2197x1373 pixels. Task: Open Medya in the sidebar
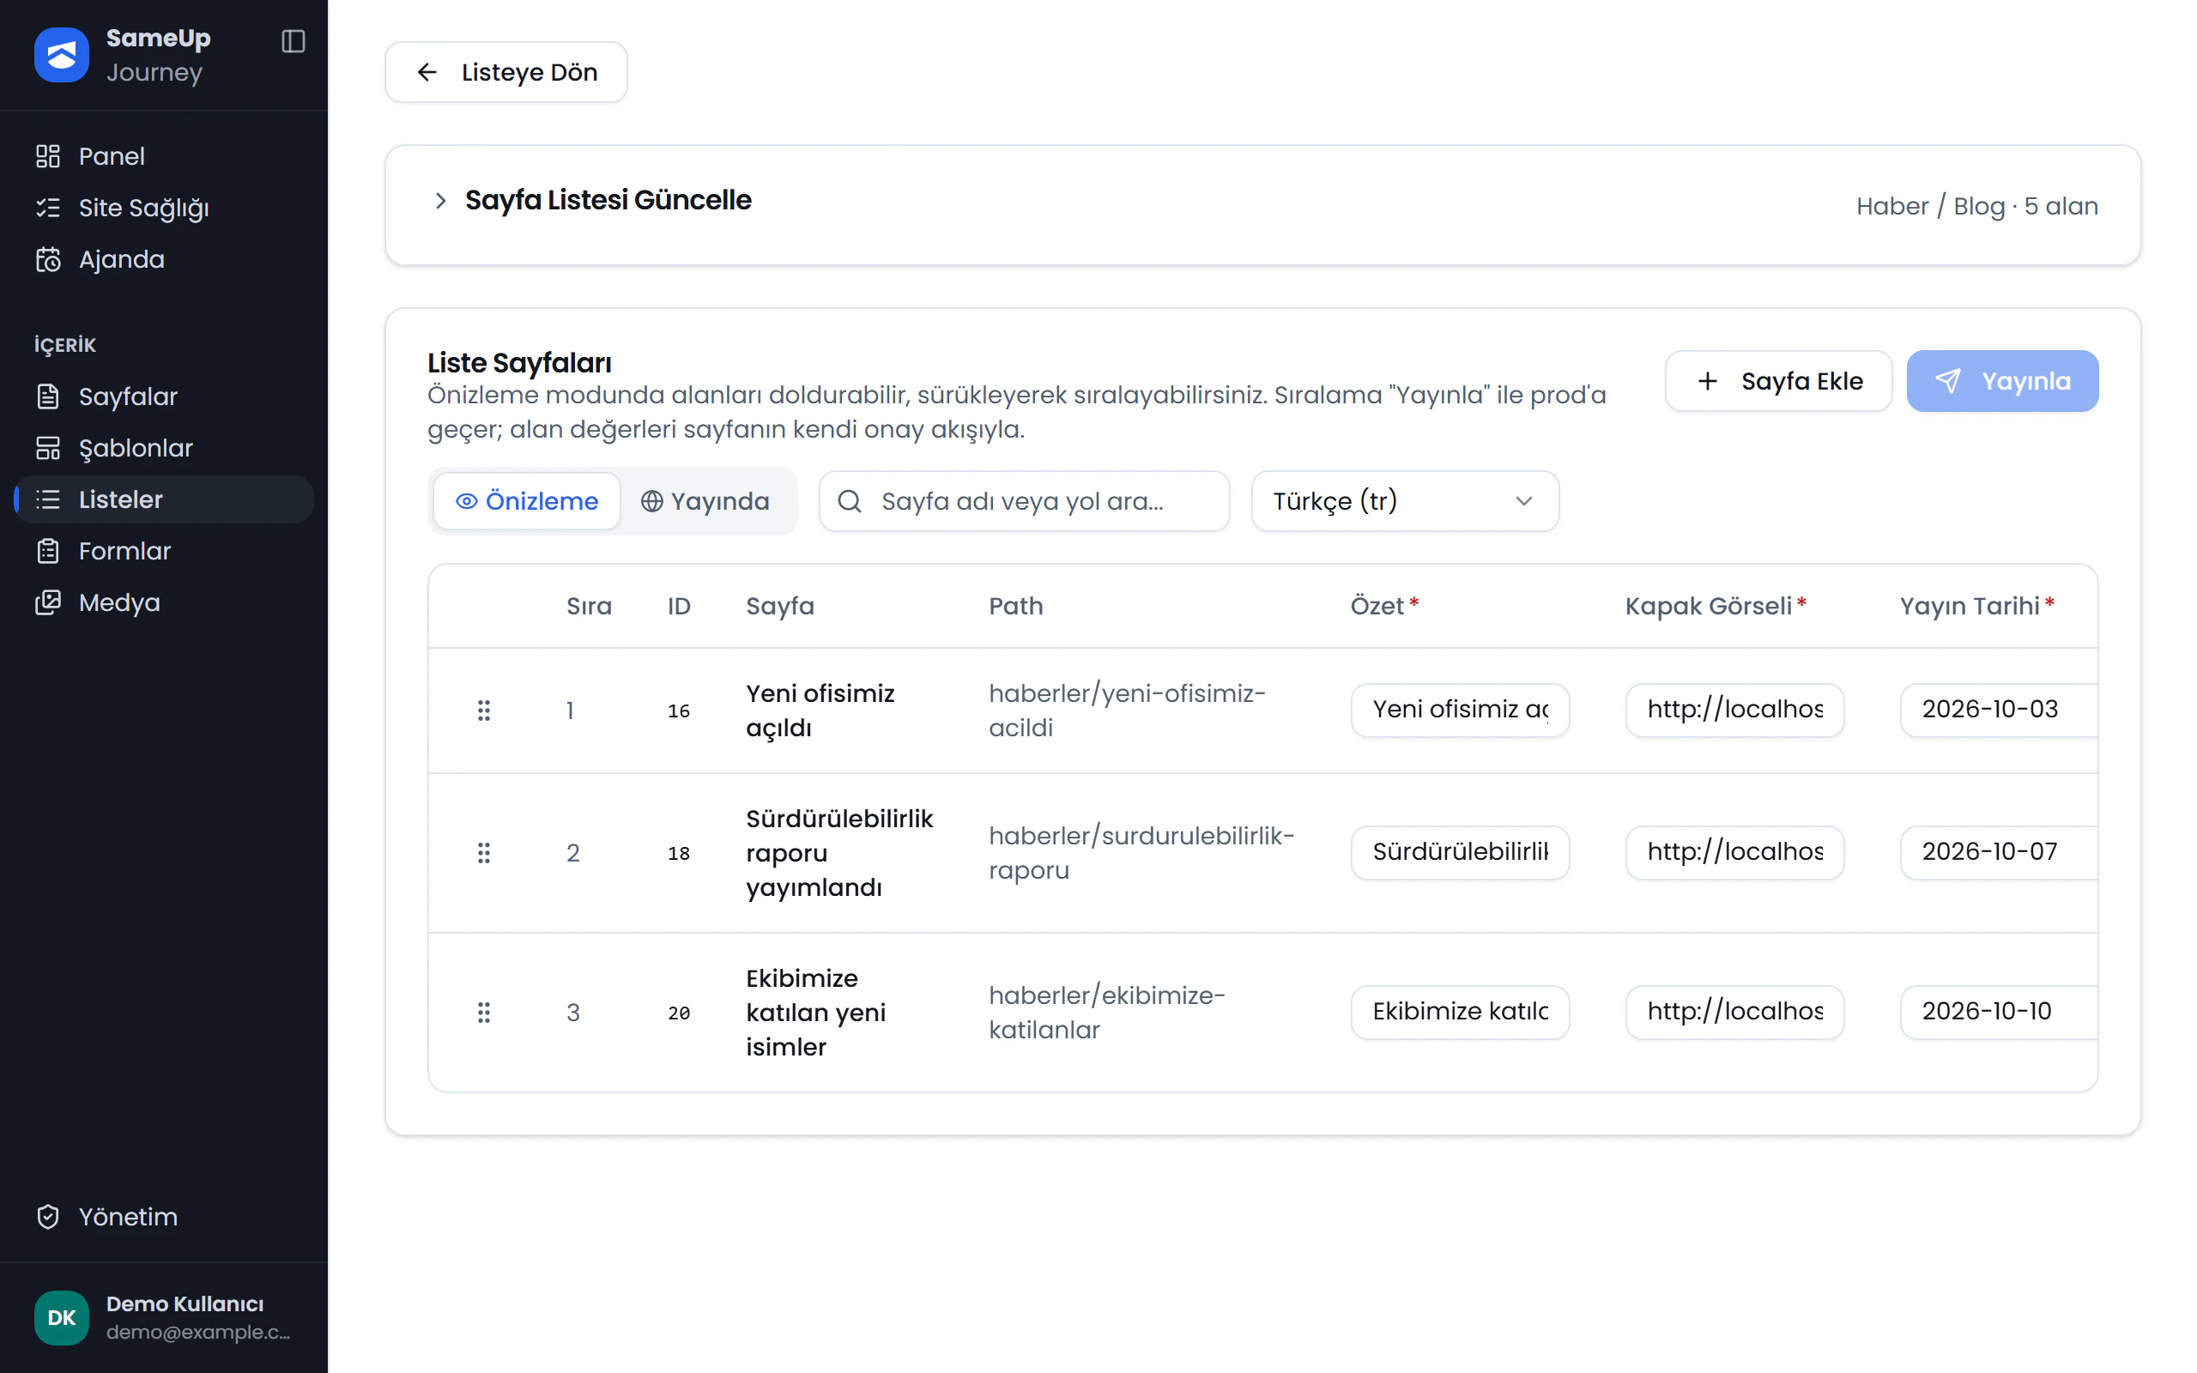pos(164,602)
